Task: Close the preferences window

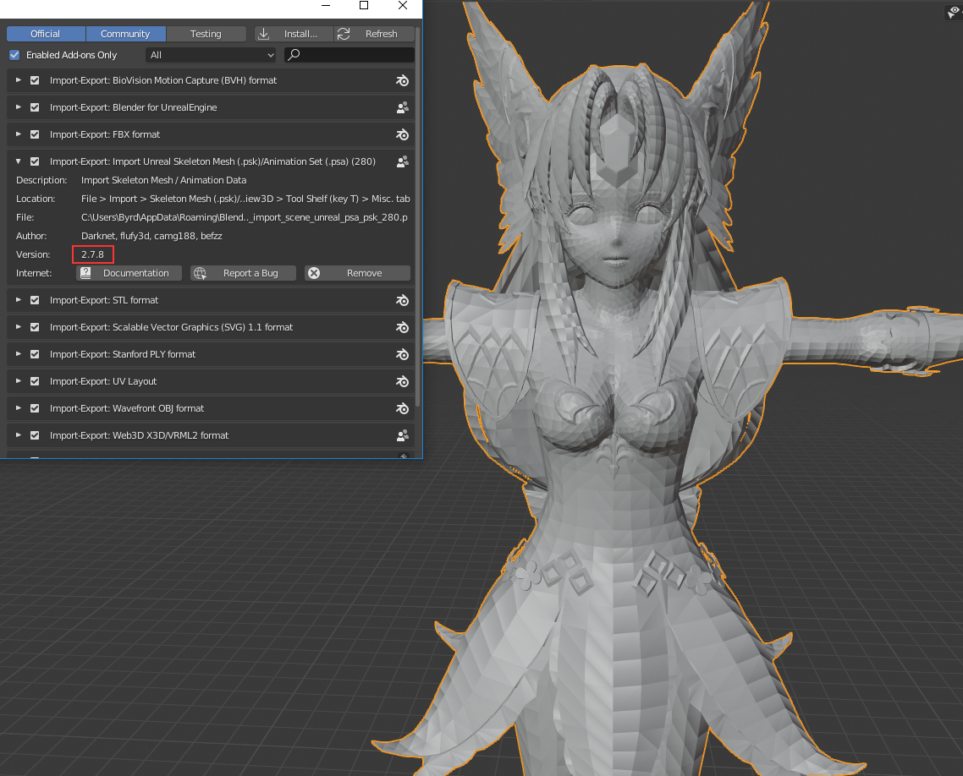Action: click(402, 6)
